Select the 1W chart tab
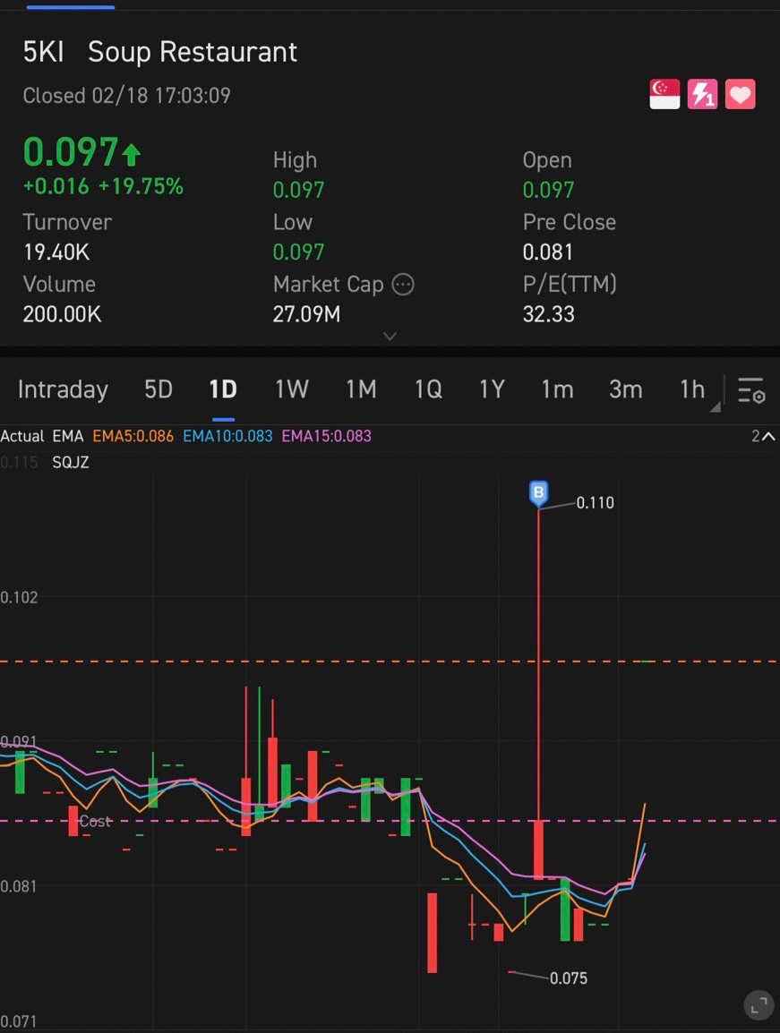780x1033 pixels. (x=291, y=389)
